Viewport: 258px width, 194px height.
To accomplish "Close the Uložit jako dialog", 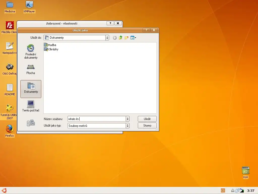I will tap(154, 30).
